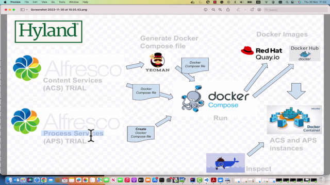The image size is (330, 185).
Task: Open Calendar from the Dock
Action: click(64, 180)
